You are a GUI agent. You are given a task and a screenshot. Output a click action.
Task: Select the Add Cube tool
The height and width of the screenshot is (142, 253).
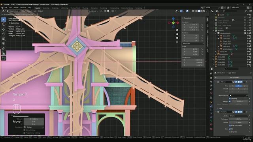click(4, 58)
